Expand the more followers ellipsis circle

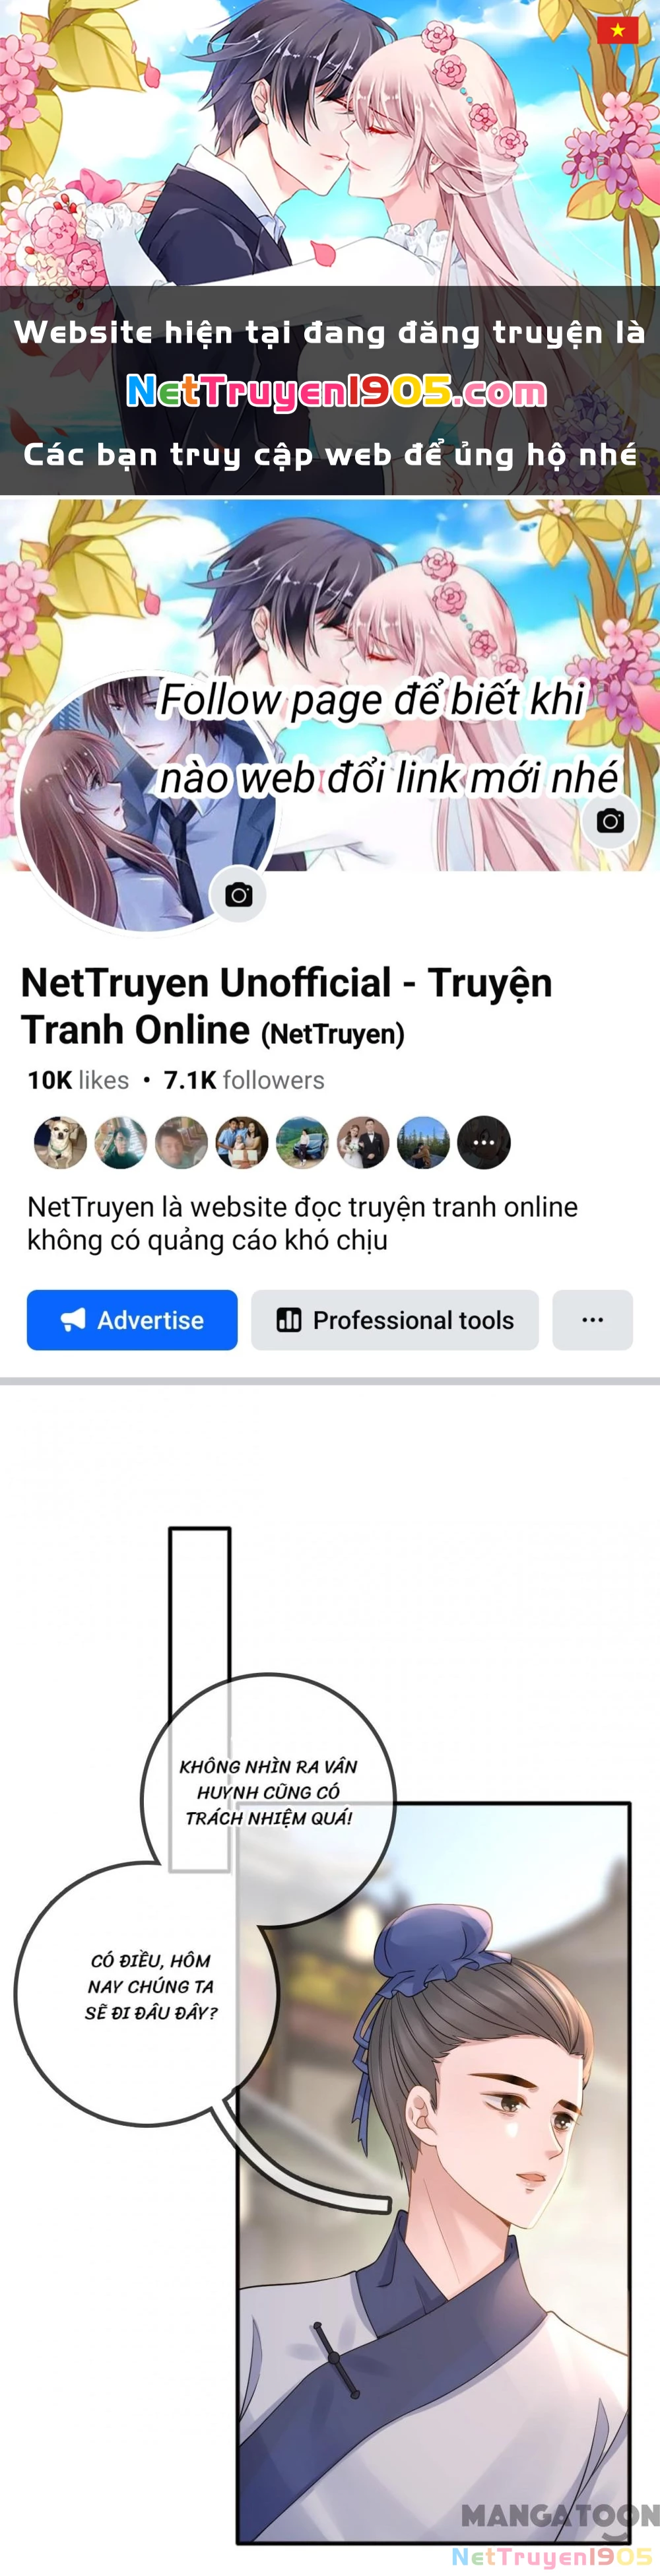484,1142
